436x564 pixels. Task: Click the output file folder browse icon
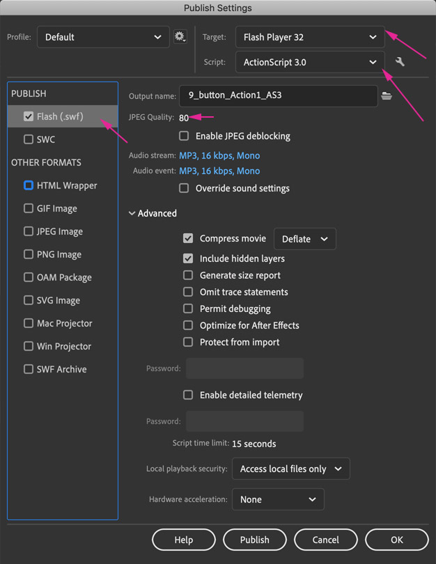pos(387,95)
